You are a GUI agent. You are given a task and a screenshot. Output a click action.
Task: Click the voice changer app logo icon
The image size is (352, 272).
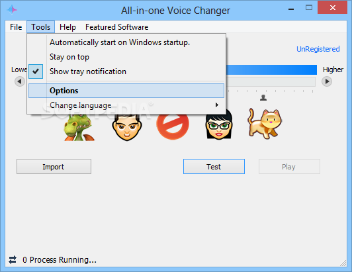tap(12, 10)
